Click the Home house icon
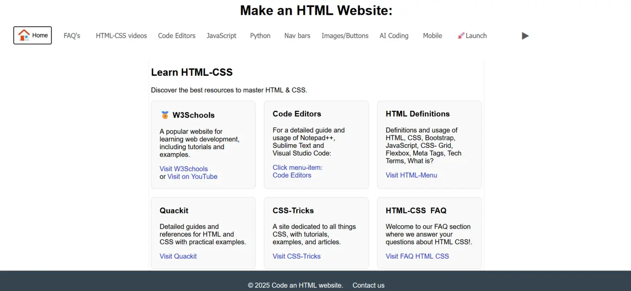This screenshot has width=631, height=291. pyautogui.click(x=24, y=35)
